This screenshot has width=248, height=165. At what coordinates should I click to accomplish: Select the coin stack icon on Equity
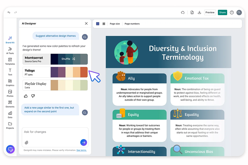(121, 113)
